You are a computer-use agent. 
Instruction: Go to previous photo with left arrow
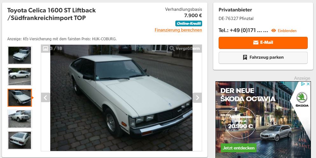(46, 98)
